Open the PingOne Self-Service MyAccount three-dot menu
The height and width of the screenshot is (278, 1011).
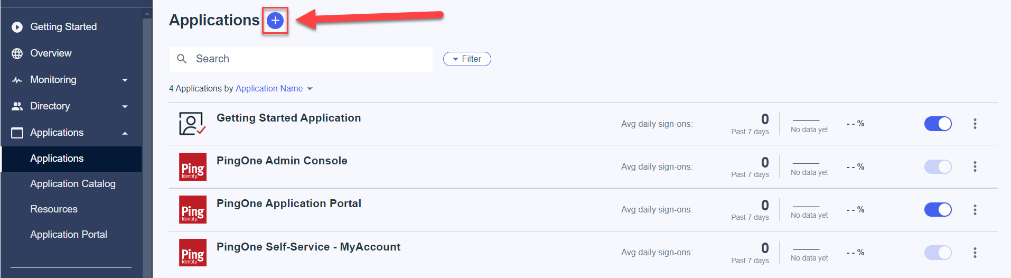click(975, 253)
